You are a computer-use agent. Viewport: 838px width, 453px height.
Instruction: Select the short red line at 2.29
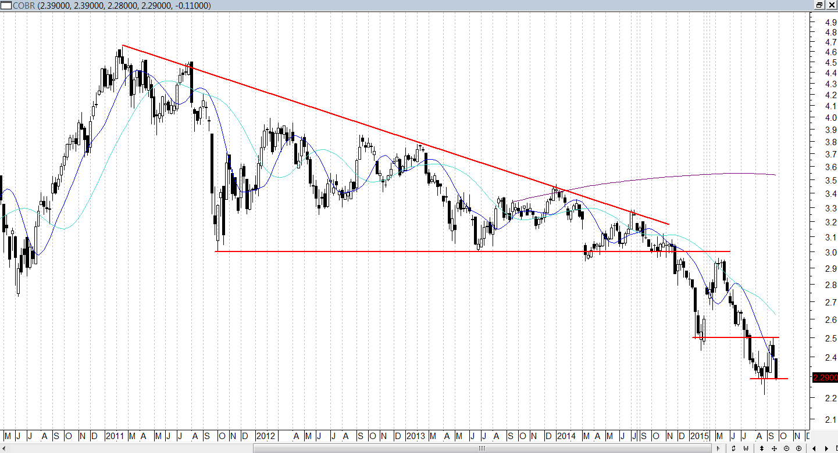pos(769,379)
